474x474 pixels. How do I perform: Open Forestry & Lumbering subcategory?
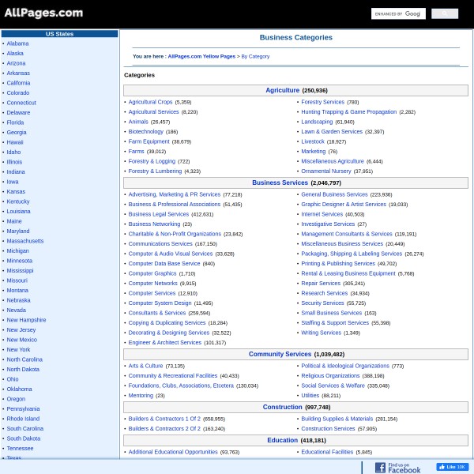pos(155,171)
